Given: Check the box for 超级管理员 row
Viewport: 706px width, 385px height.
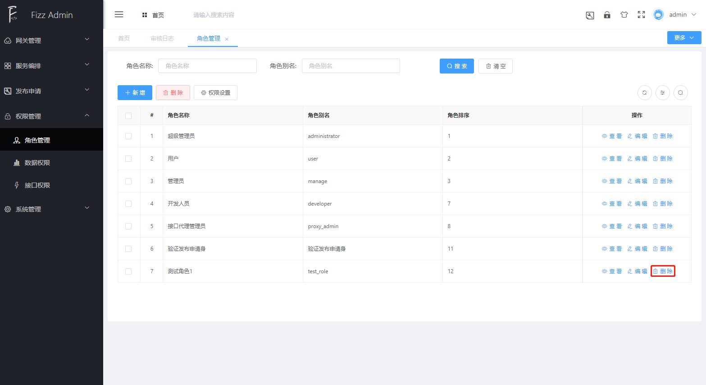Looking at the screenshot, I should tap(128, 136).
